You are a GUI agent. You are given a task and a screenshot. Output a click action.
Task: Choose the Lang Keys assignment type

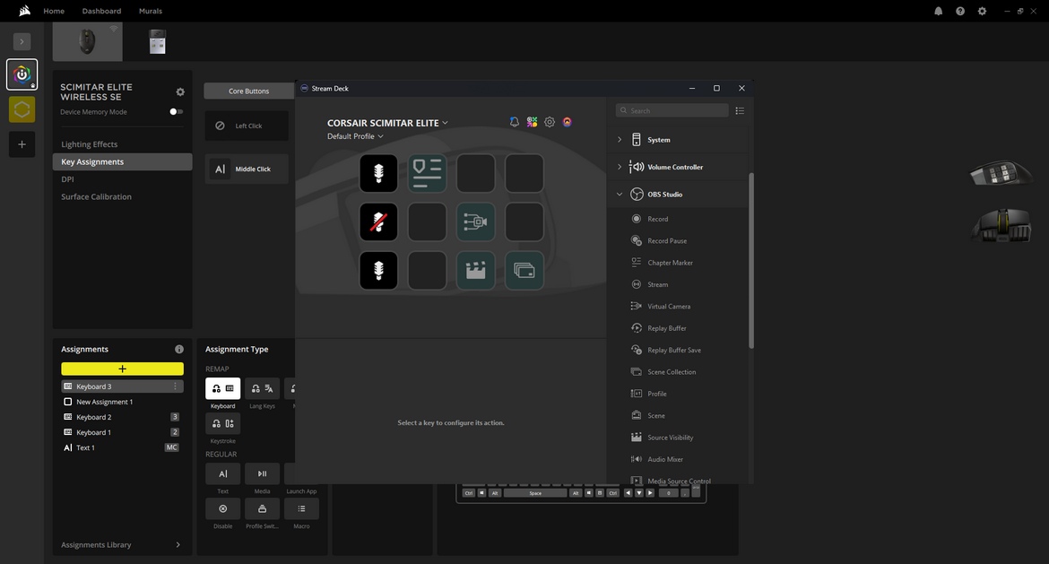[262, 388]
